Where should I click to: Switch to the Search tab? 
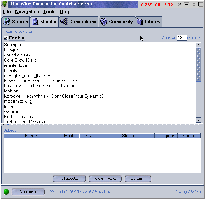click(x=16, y=22)
